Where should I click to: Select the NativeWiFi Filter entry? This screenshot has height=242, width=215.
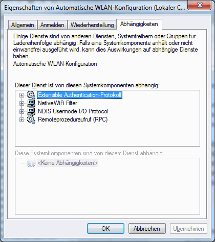click(57, 103)
